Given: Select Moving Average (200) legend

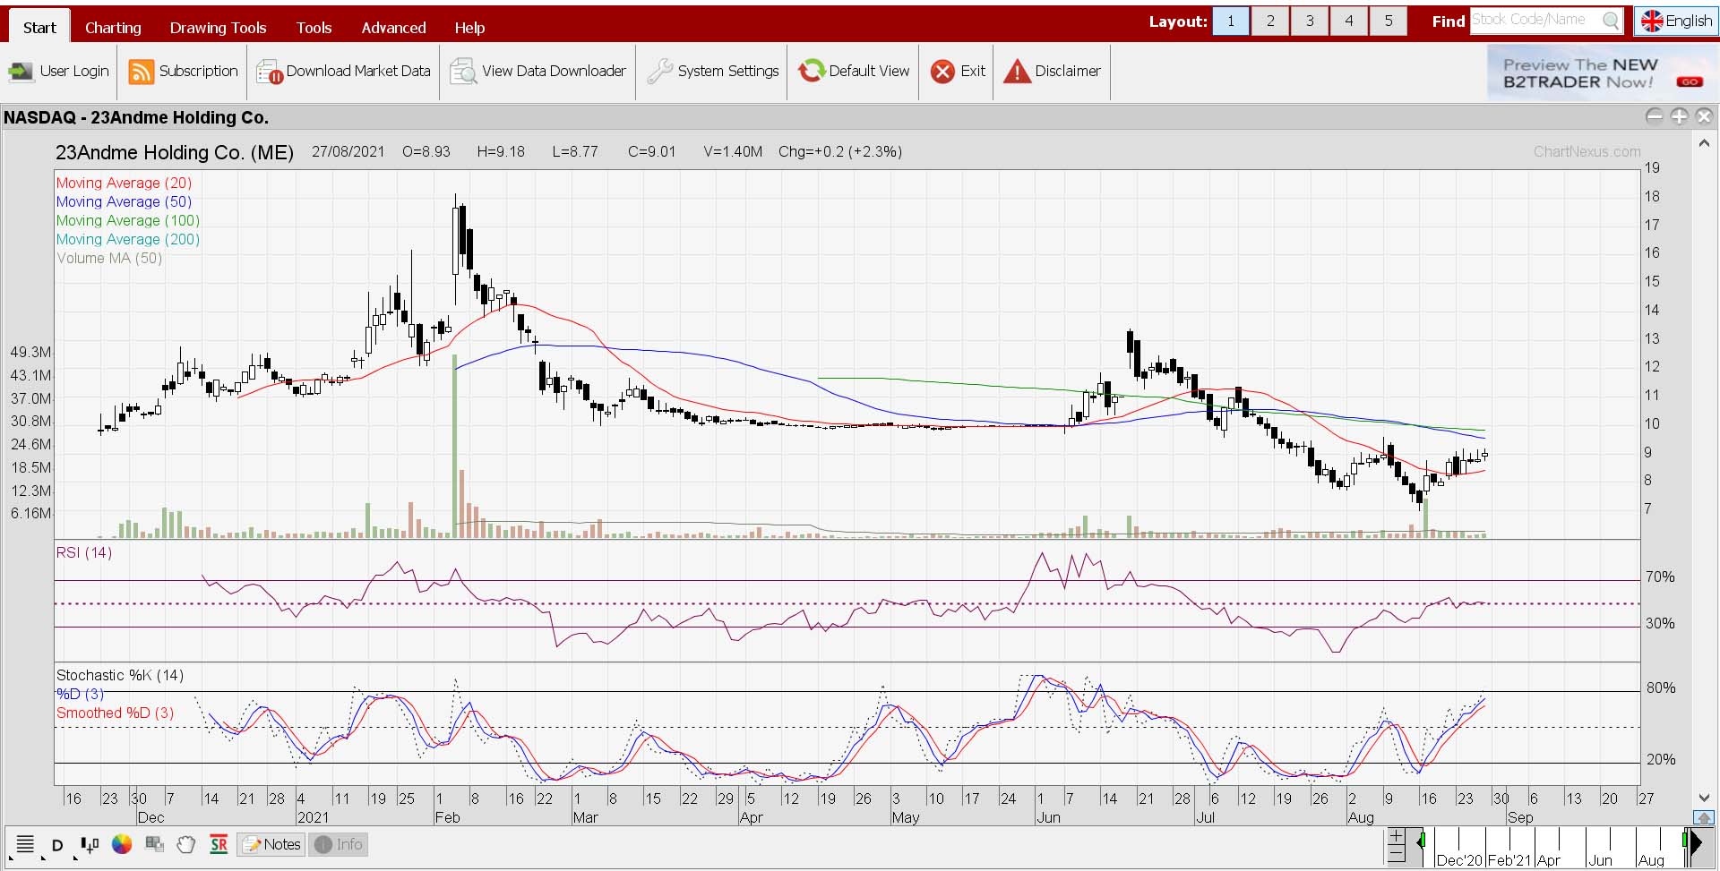Looking at the screenshot, I should tap(128, 239).
